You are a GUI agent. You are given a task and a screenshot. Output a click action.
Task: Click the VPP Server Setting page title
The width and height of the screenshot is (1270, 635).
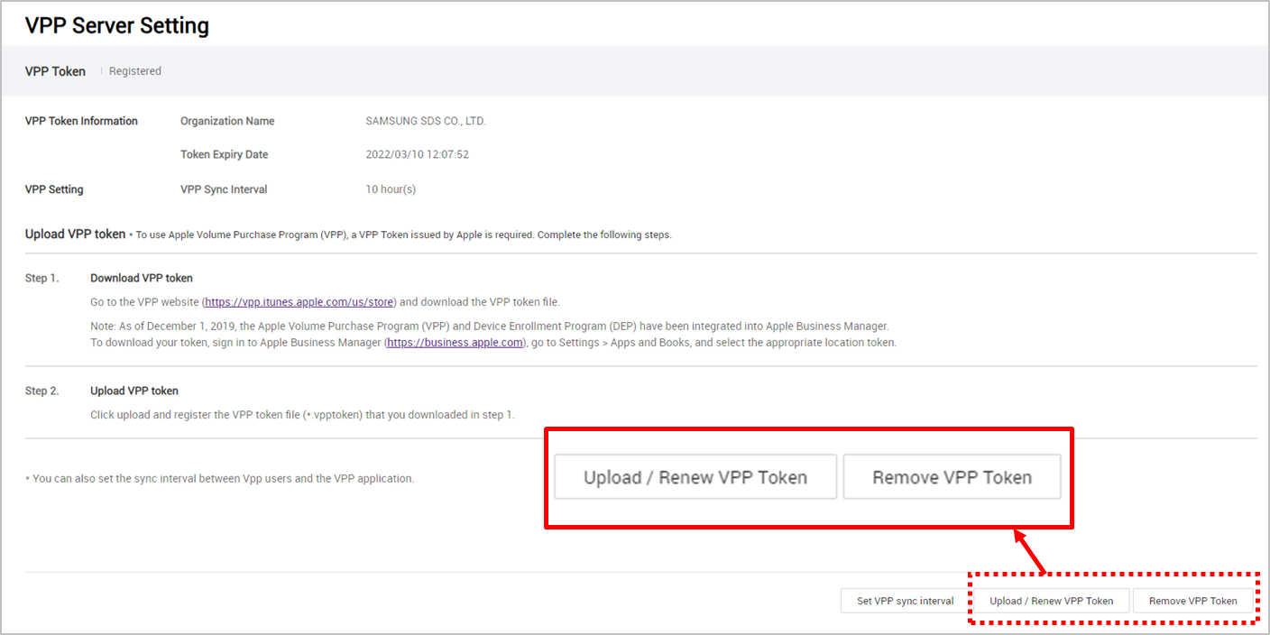click(117, 25)
